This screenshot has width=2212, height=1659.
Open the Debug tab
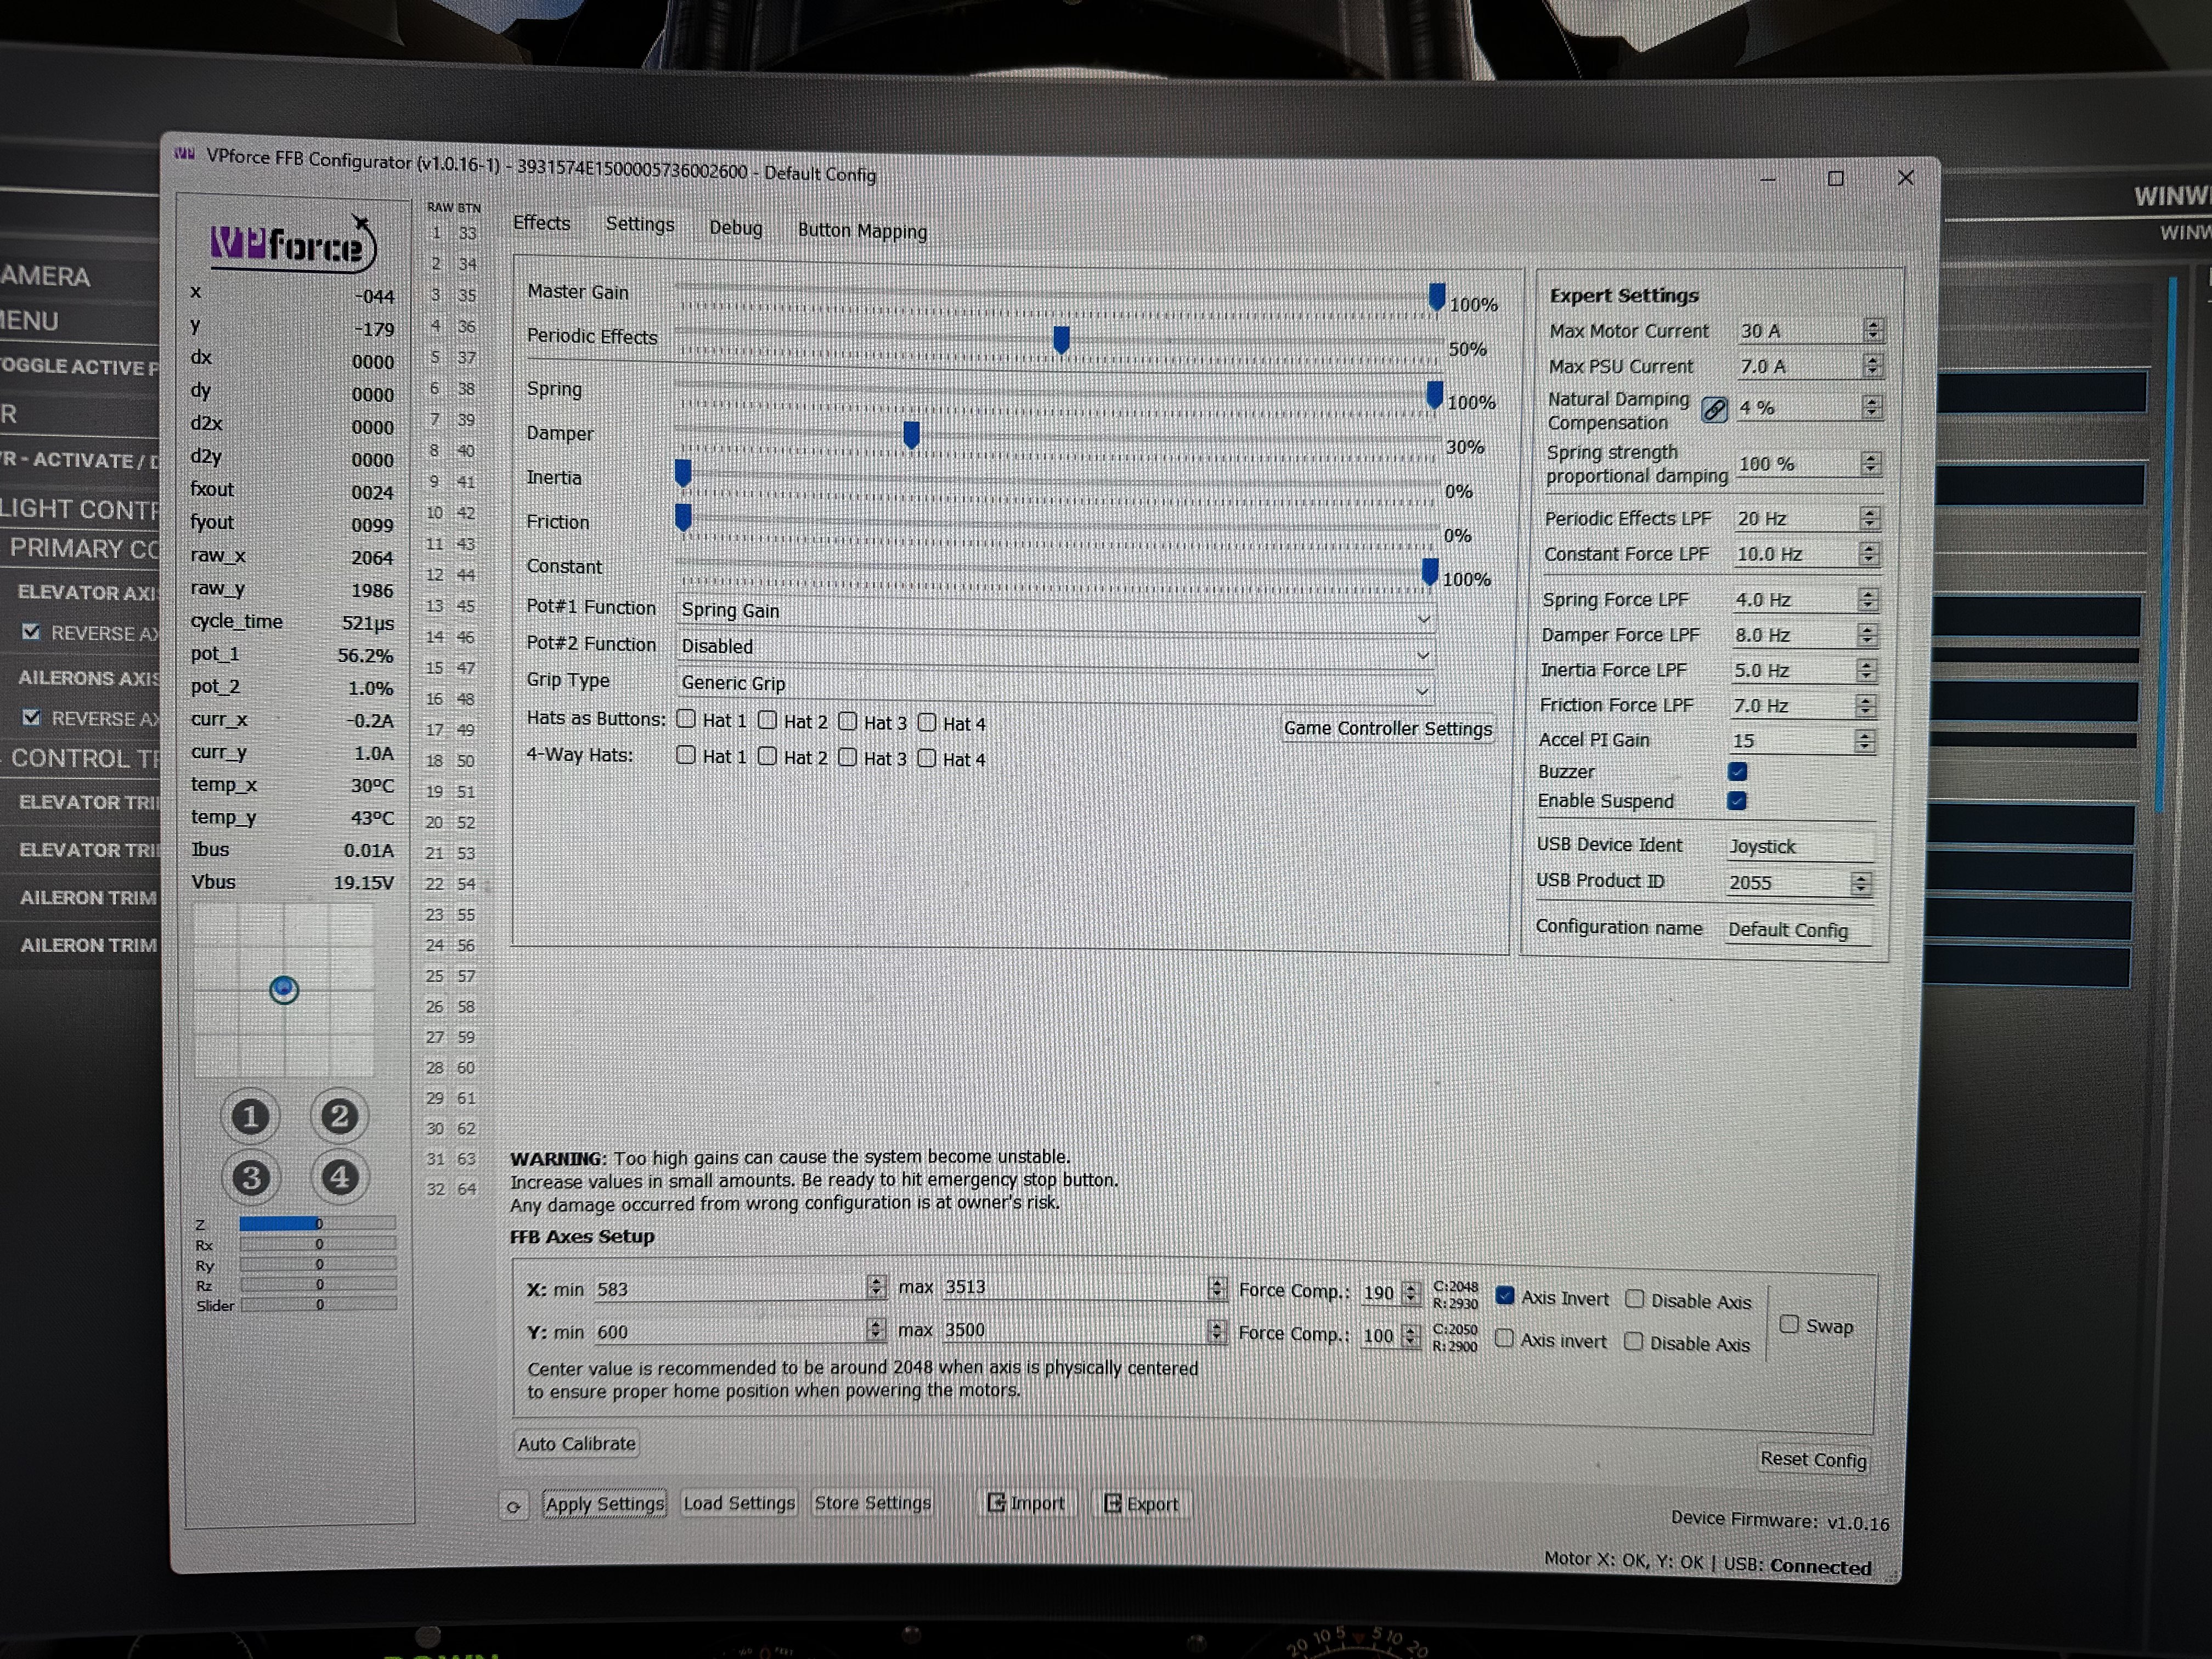coord(735,228)
